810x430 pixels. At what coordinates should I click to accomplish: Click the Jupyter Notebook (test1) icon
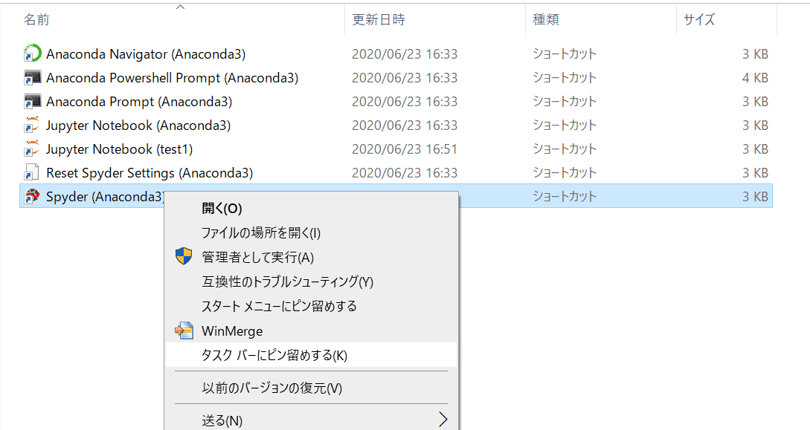pyautogui.click(x=32, y=149)
